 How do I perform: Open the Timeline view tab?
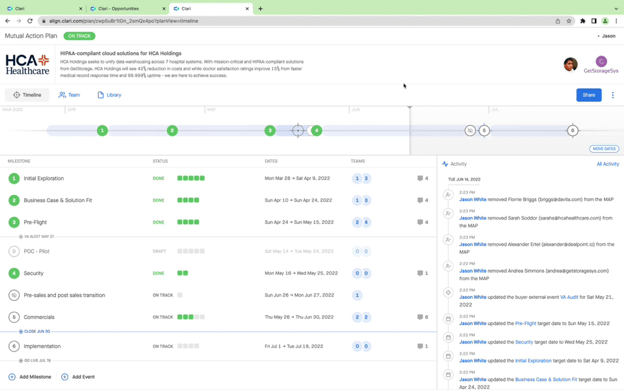[x=27, y=95]
